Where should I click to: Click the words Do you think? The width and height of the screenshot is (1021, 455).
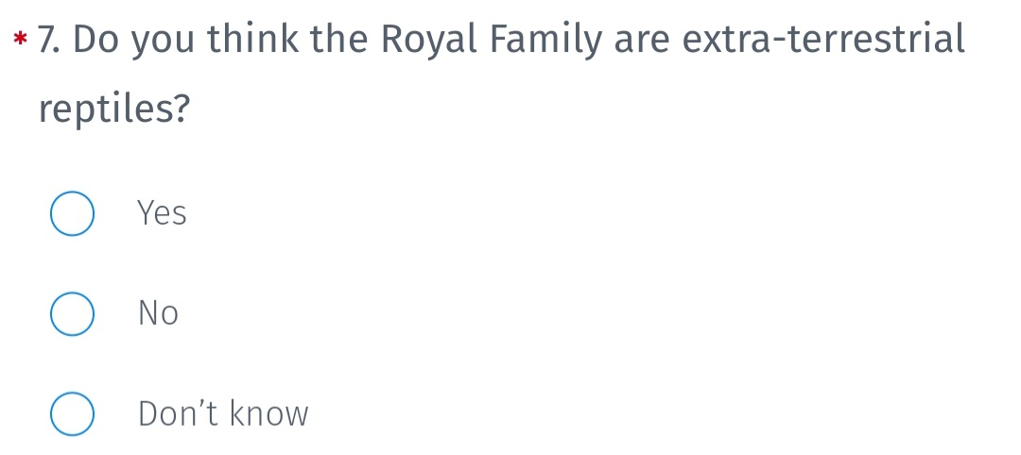click(186, 41)
